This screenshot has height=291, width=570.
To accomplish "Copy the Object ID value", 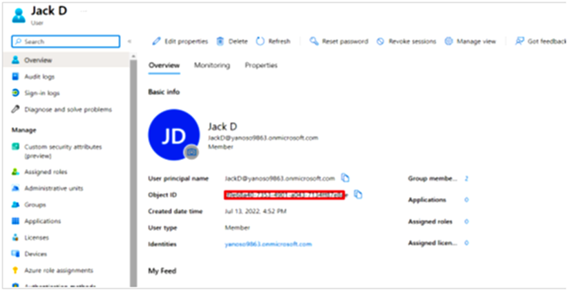I will tap(358, 194).
